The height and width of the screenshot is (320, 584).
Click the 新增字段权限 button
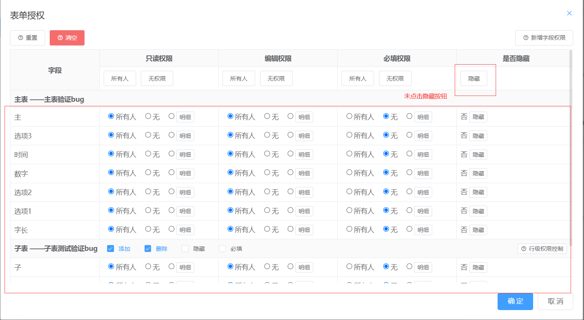point(544,38)
